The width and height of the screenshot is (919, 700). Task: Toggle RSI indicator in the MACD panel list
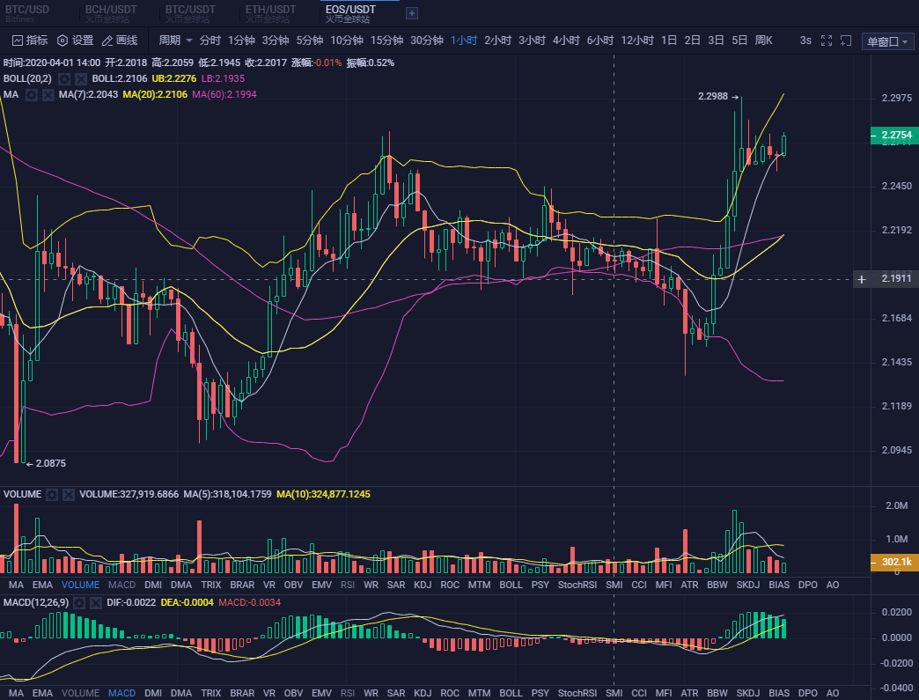coord(348,693)
